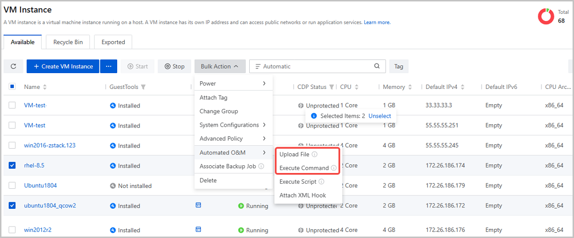Click the Upload File info icon

click(x=315, y=154)
